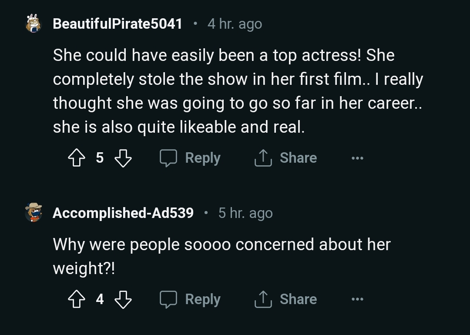The height and width of the screenshot is (335, 470).
Task: Expand more options for BeautifulPirate5041's comment
Action: 357,158
